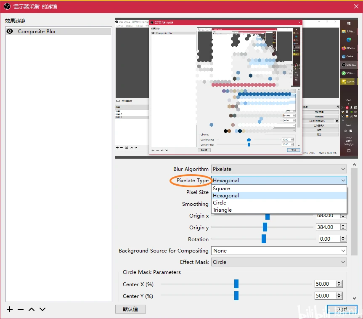The height and width of the screenshot is (319, 363).
Task: Decrease Rotation with stepper down arrow
Action: click(x=343, y=241)
